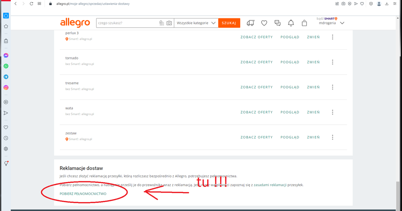
Task: Click POBIERZ PEŁNOMOCNICTWO link
Action: pyautogui.click(x=83, y=194)
